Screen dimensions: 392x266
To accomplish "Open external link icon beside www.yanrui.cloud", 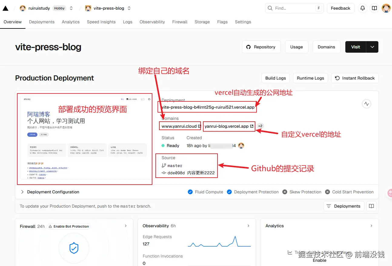I will [x=199, y=126].
